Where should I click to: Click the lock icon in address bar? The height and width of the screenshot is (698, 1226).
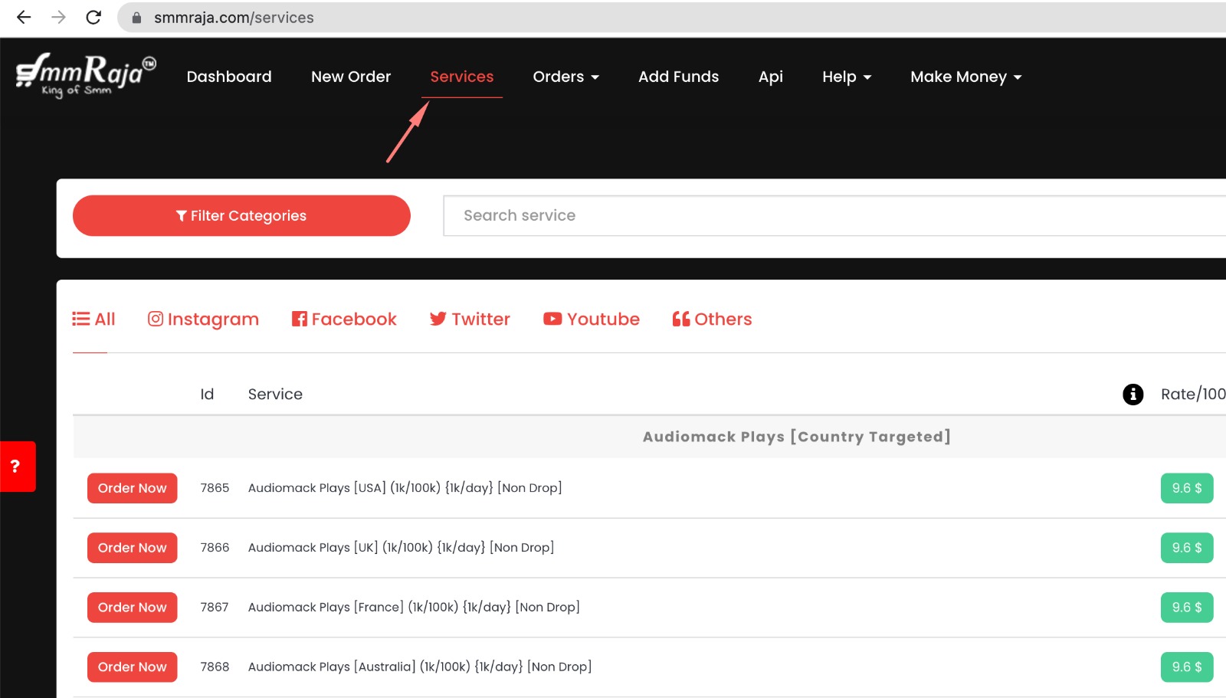tap(136, 18)
